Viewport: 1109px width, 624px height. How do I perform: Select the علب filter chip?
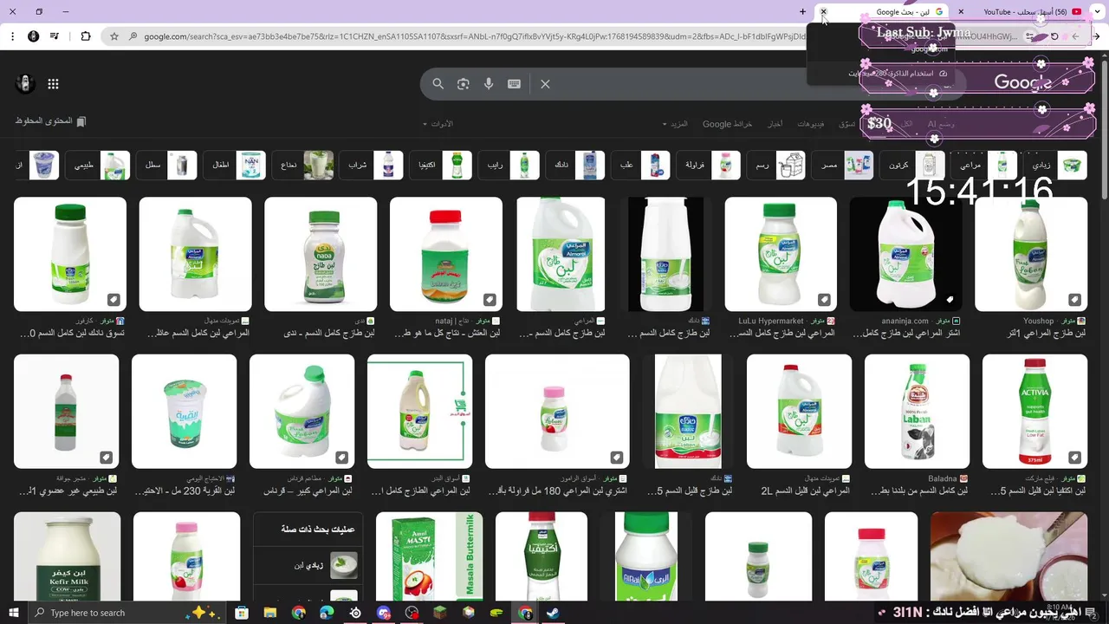pos(641,165)
